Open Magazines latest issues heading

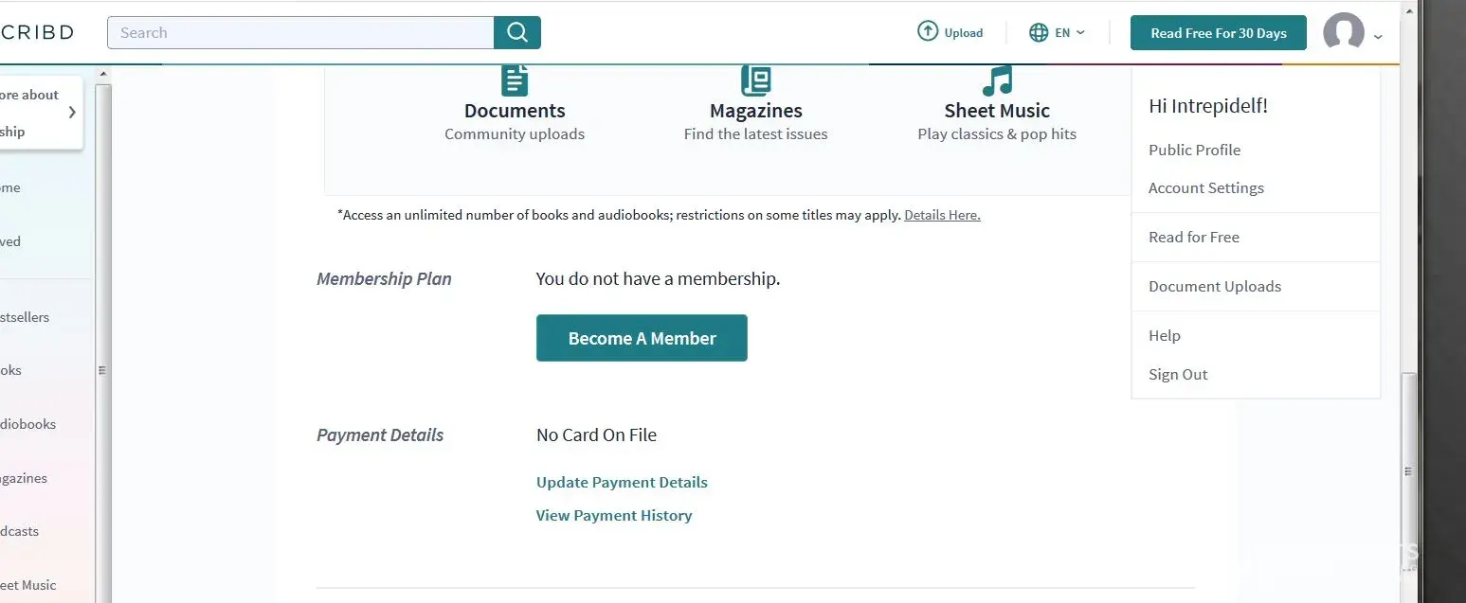756,111
